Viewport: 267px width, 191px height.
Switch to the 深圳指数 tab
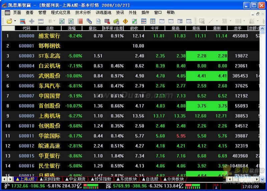pos(50,179)
